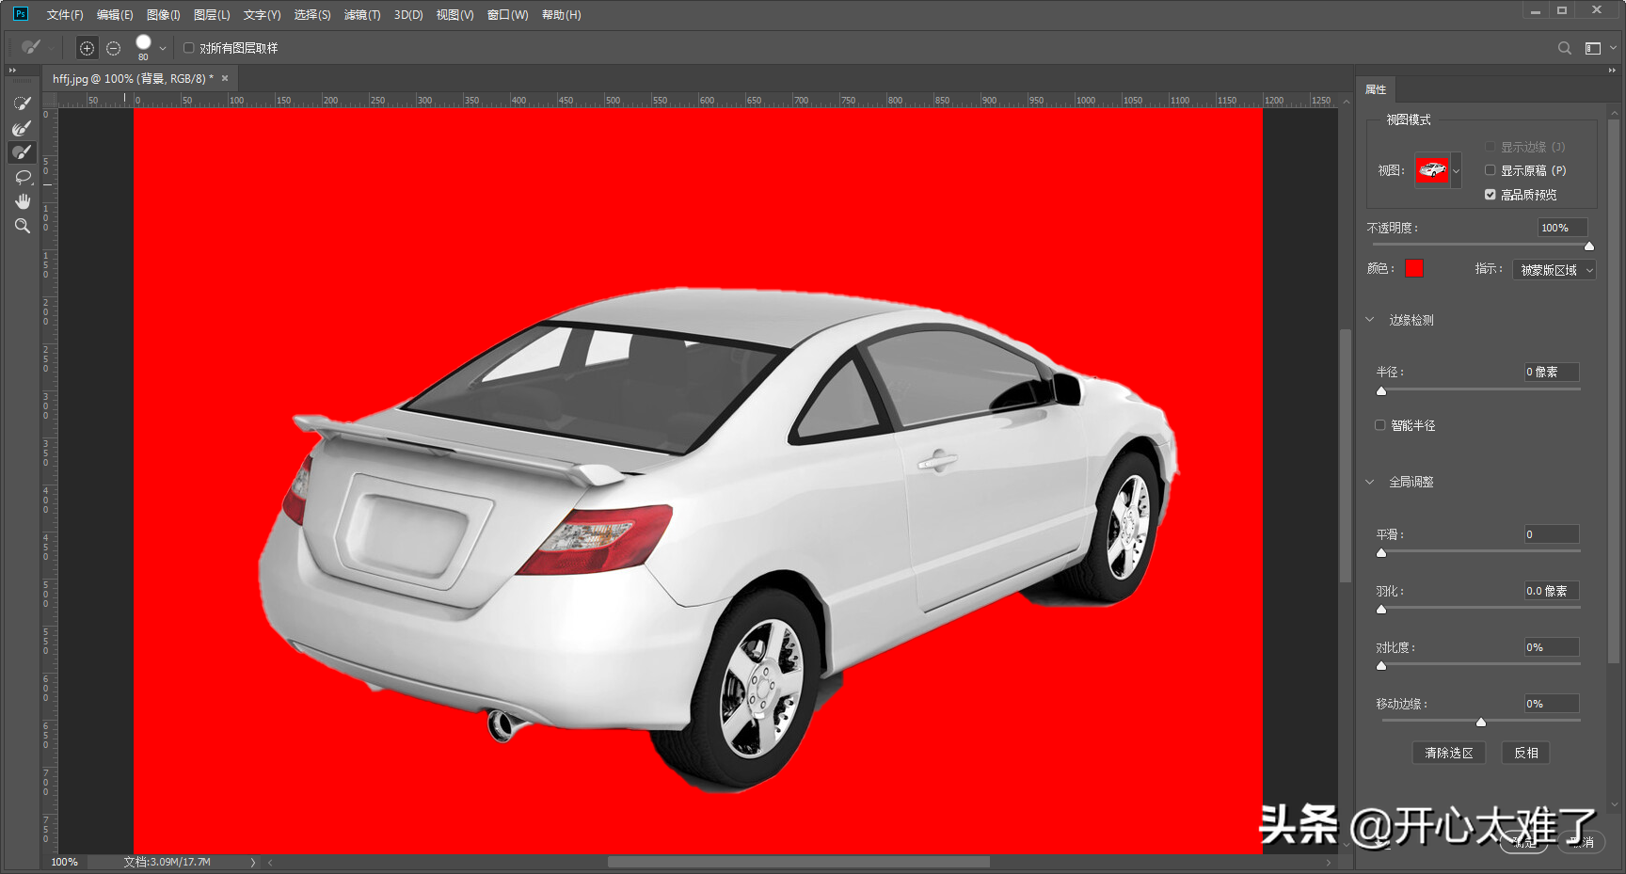Click the subtract-from-selection minus brush mode
This screenshot has height=874, width=1626.
pos(113,48)
